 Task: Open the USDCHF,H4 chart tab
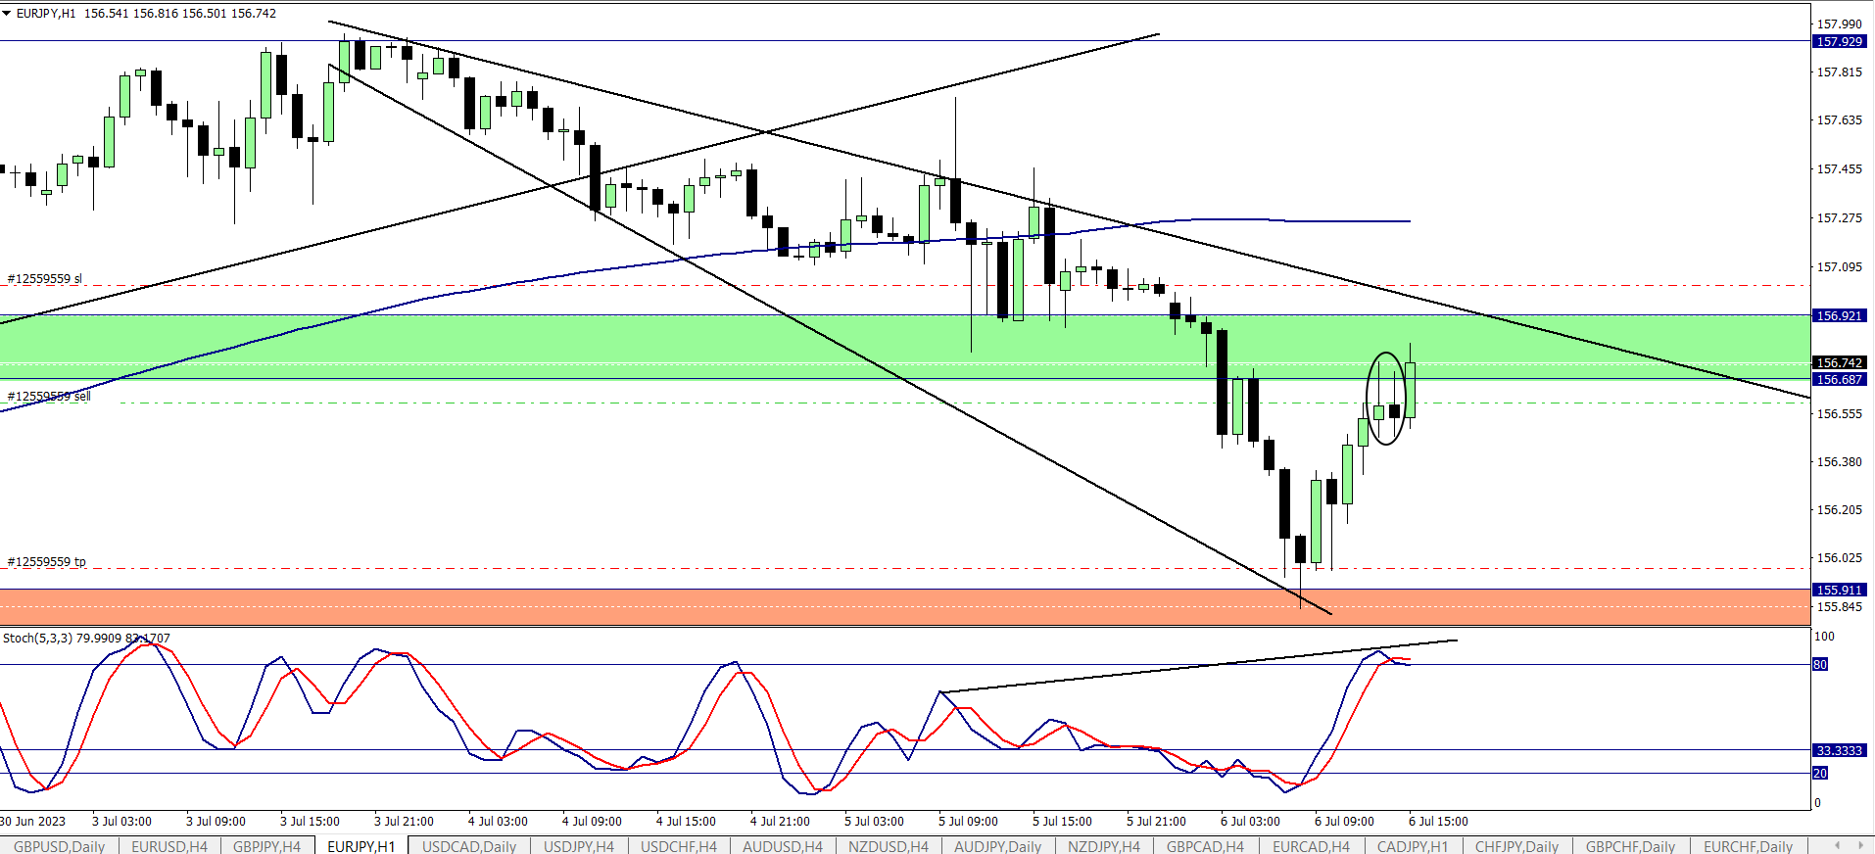pyautogui.click(x=679, y=846)
